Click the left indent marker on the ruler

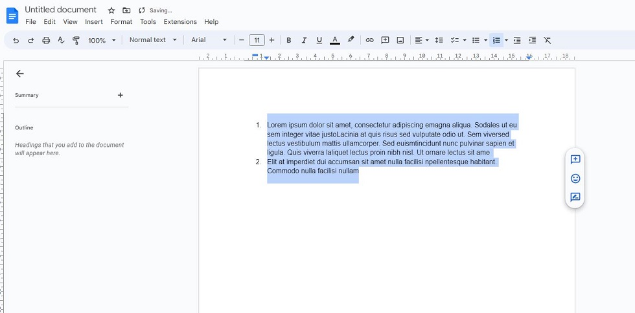tap(266, 58)
